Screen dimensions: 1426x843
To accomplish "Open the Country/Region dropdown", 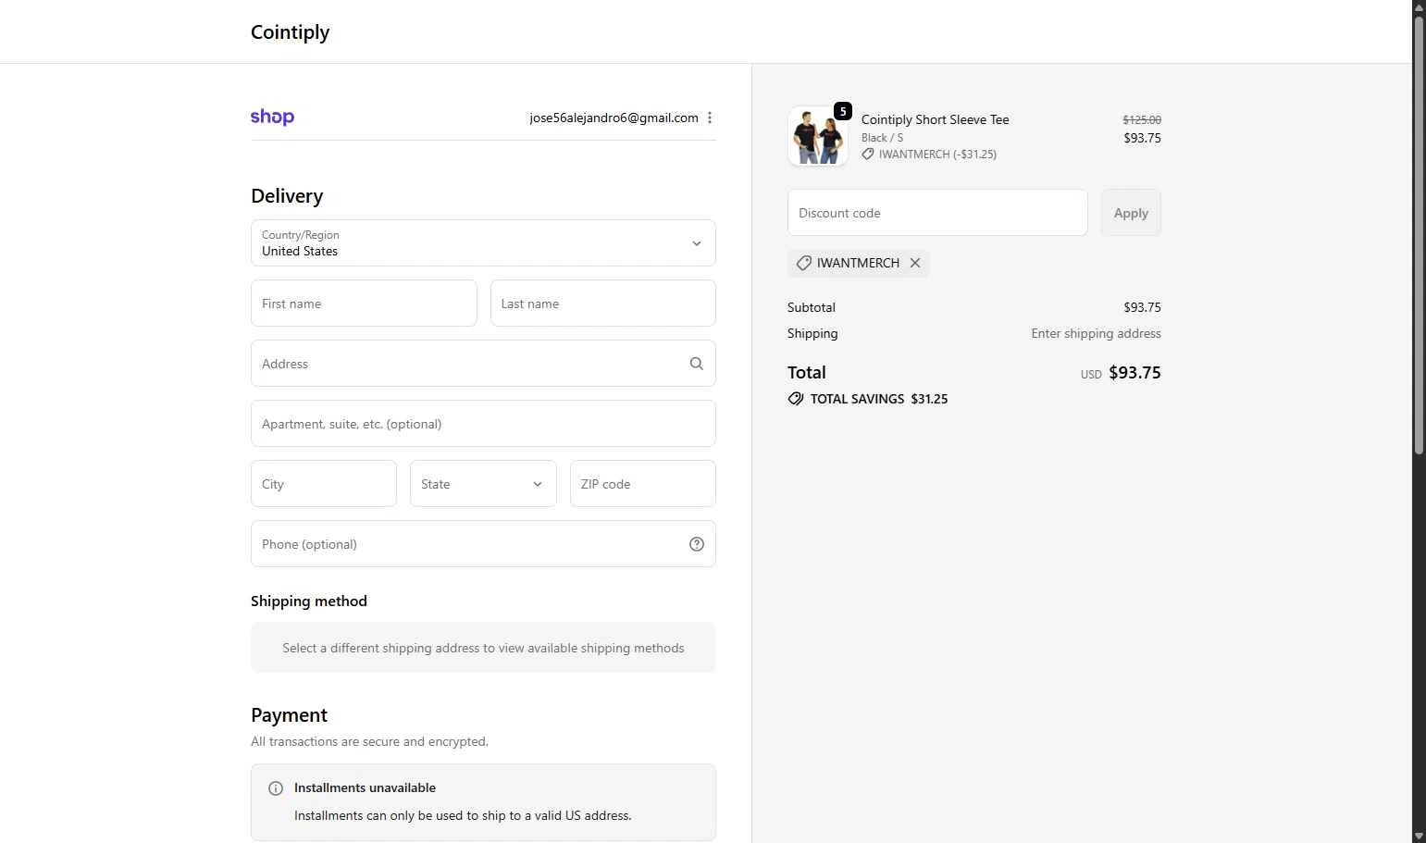I will tap(483, 242).
